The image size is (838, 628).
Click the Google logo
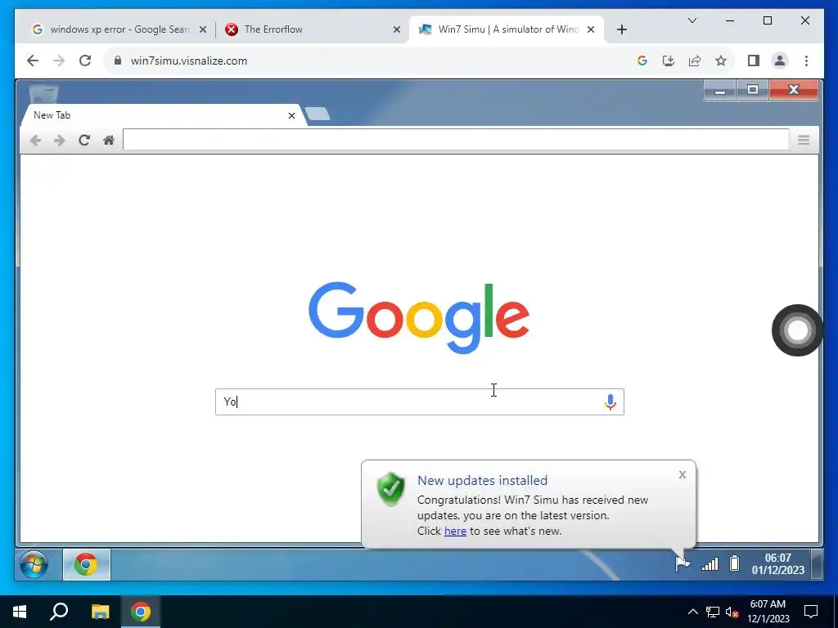(419, 317)
